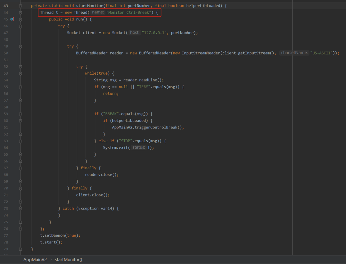The height and width of the screenshot is (264, 346).
Task: Click line number 61 in the gutter
Action: pyautogui.click(x=6, y=128)
